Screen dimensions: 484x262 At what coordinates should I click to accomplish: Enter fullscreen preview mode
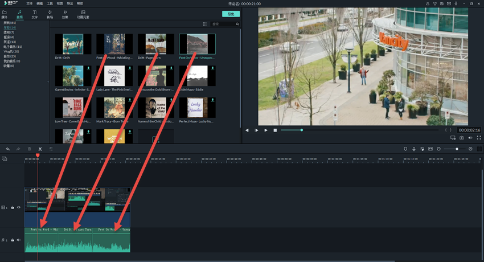pyautogui.click(x=479, y=138)
